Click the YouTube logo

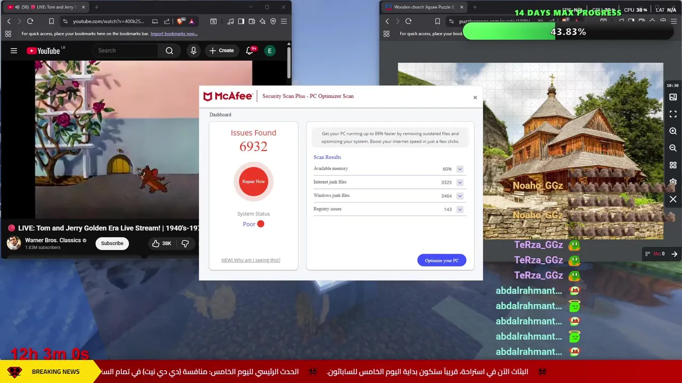[43, 51]
